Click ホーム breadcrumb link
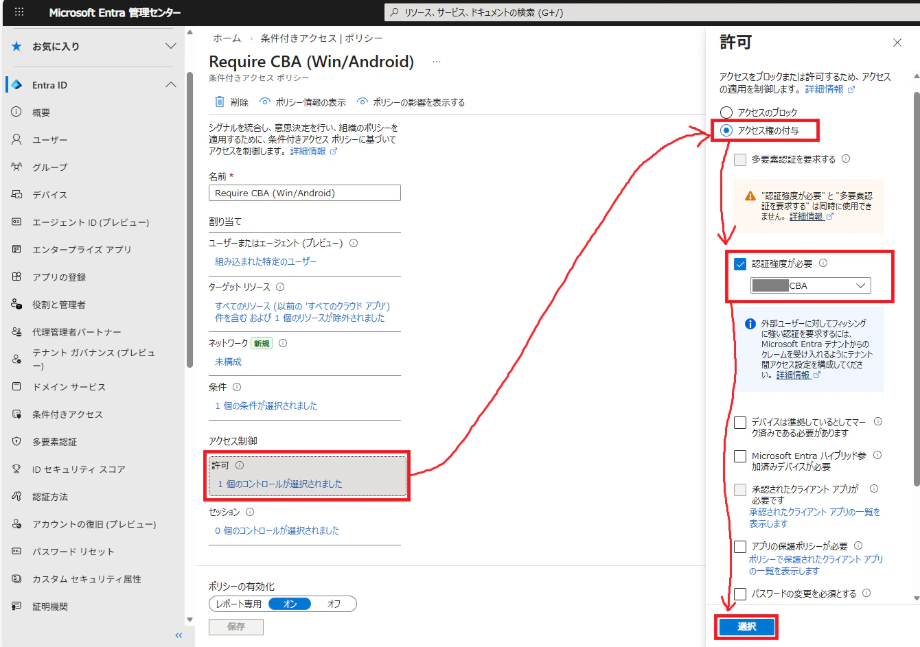Screen dimensions: 920x647 [x=227, y=38]
